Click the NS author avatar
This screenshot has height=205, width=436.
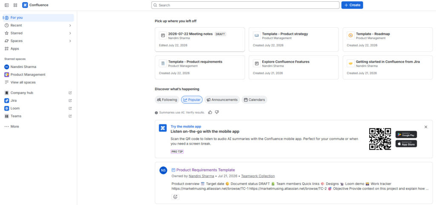pos(163,170)
